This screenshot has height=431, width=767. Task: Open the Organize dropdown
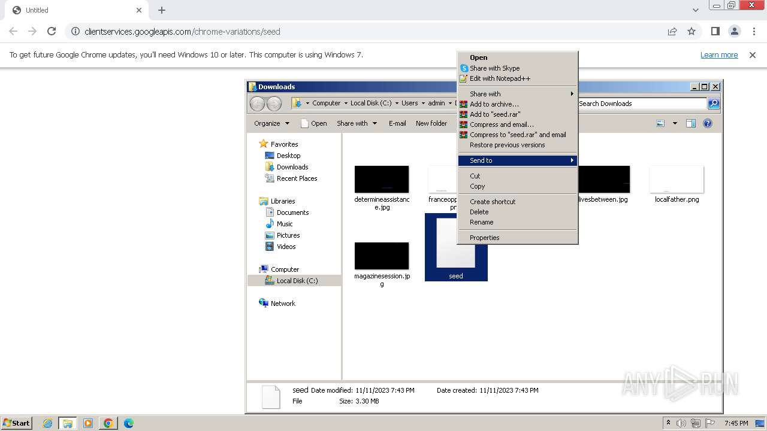click(x=271, y=123)
